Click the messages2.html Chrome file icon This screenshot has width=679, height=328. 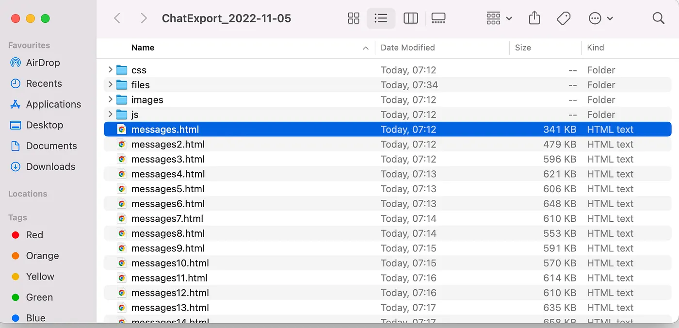click(x=122, y=144)
